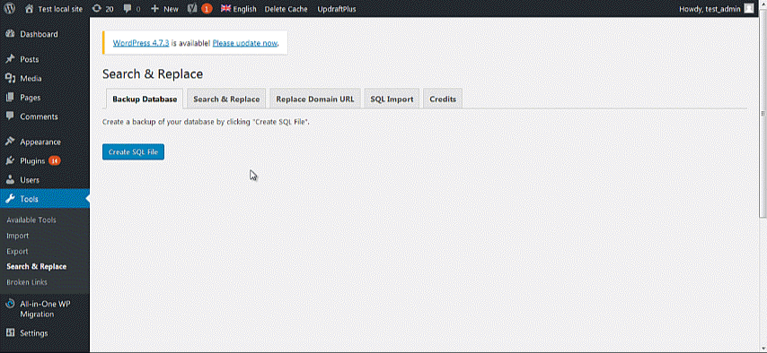767x353 pixels.
Task: Open the Export submenu item
Action: [x=17, y=251]
